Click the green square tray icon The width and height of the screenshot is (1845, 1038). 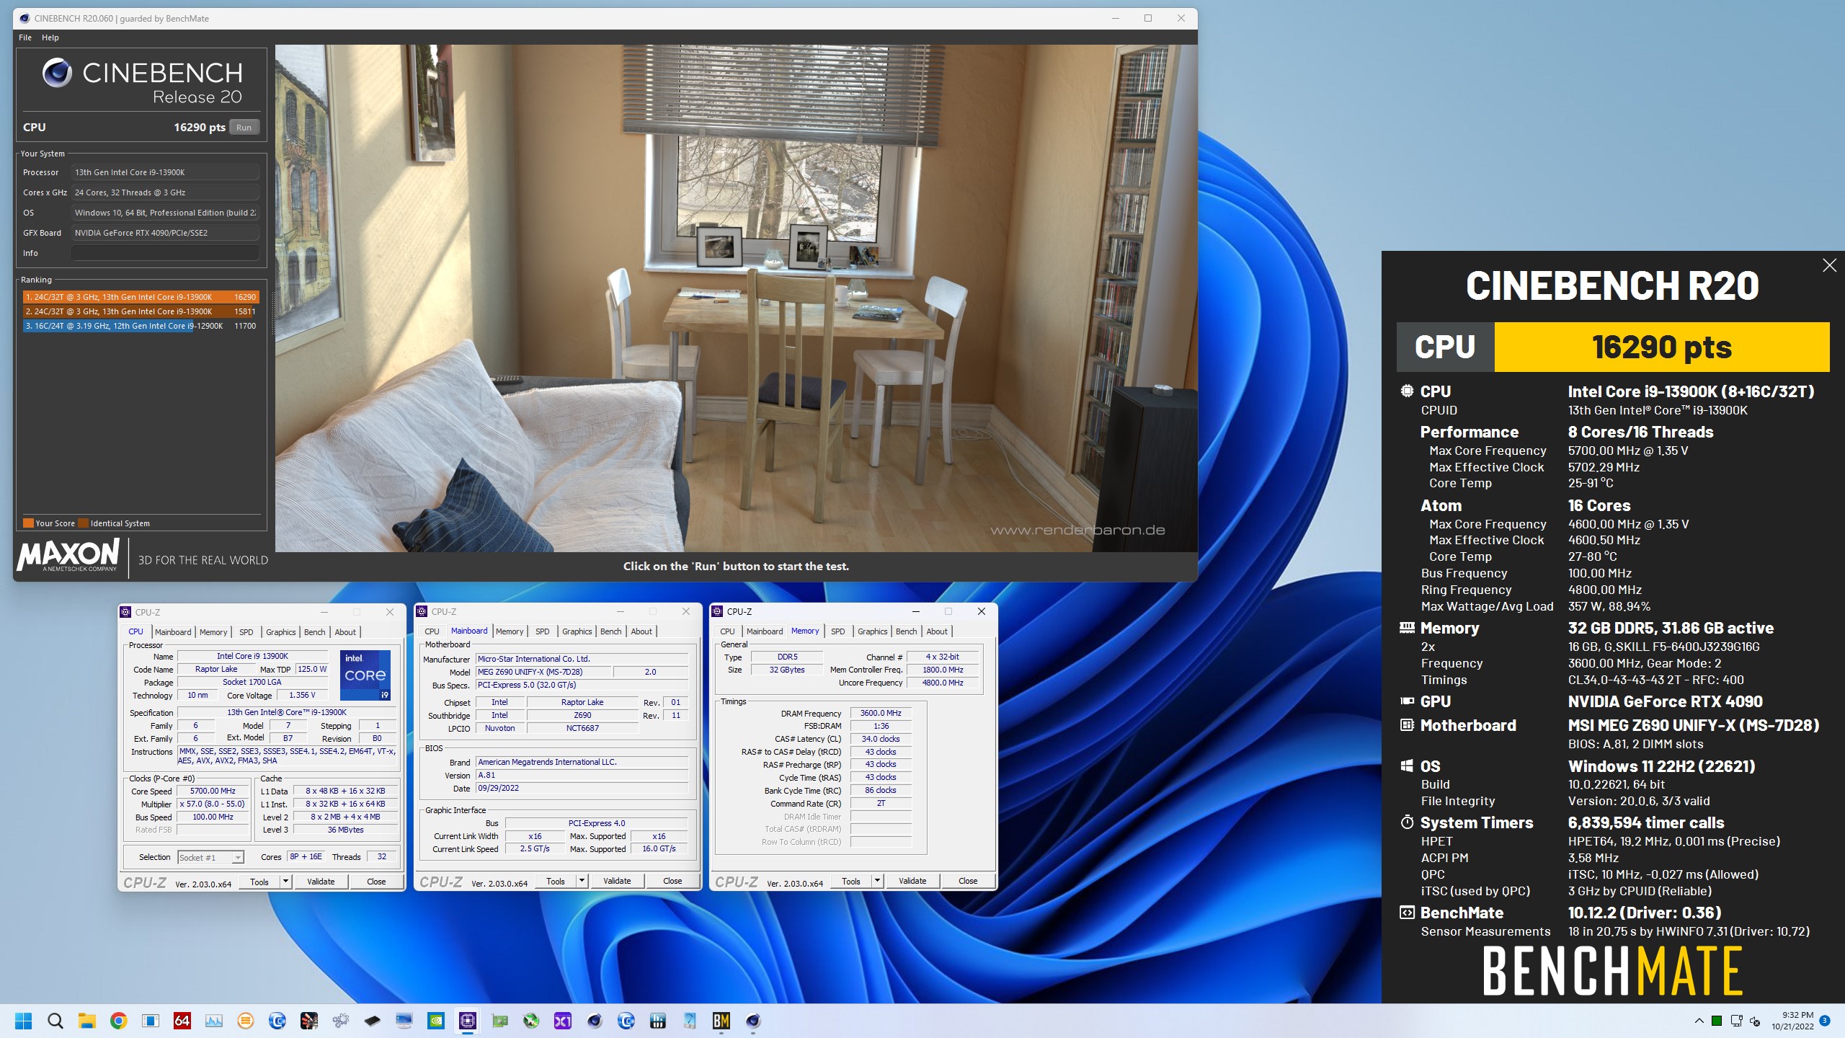(1717, 1021)
